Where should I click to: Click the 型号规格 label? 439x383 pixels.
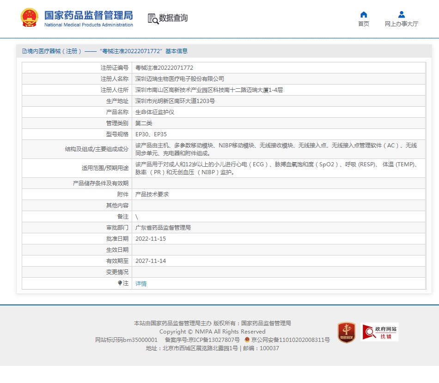[x=117, y=134]
